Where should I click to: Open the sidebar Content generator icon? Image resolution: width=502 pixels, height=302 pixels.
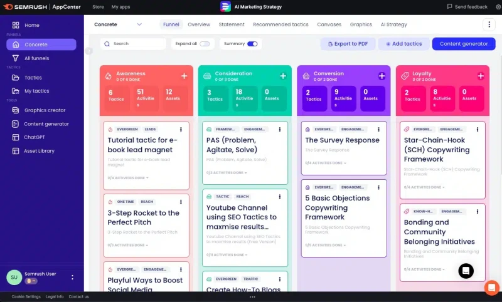(x=15, y=124)
